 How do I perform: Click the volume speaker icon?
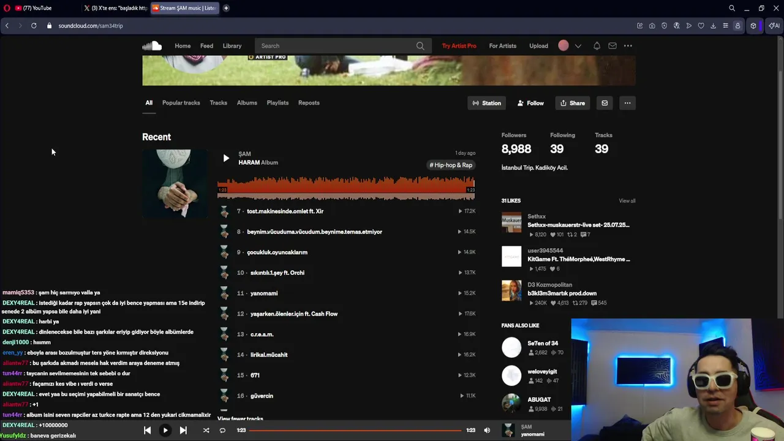tap(487, 431)
